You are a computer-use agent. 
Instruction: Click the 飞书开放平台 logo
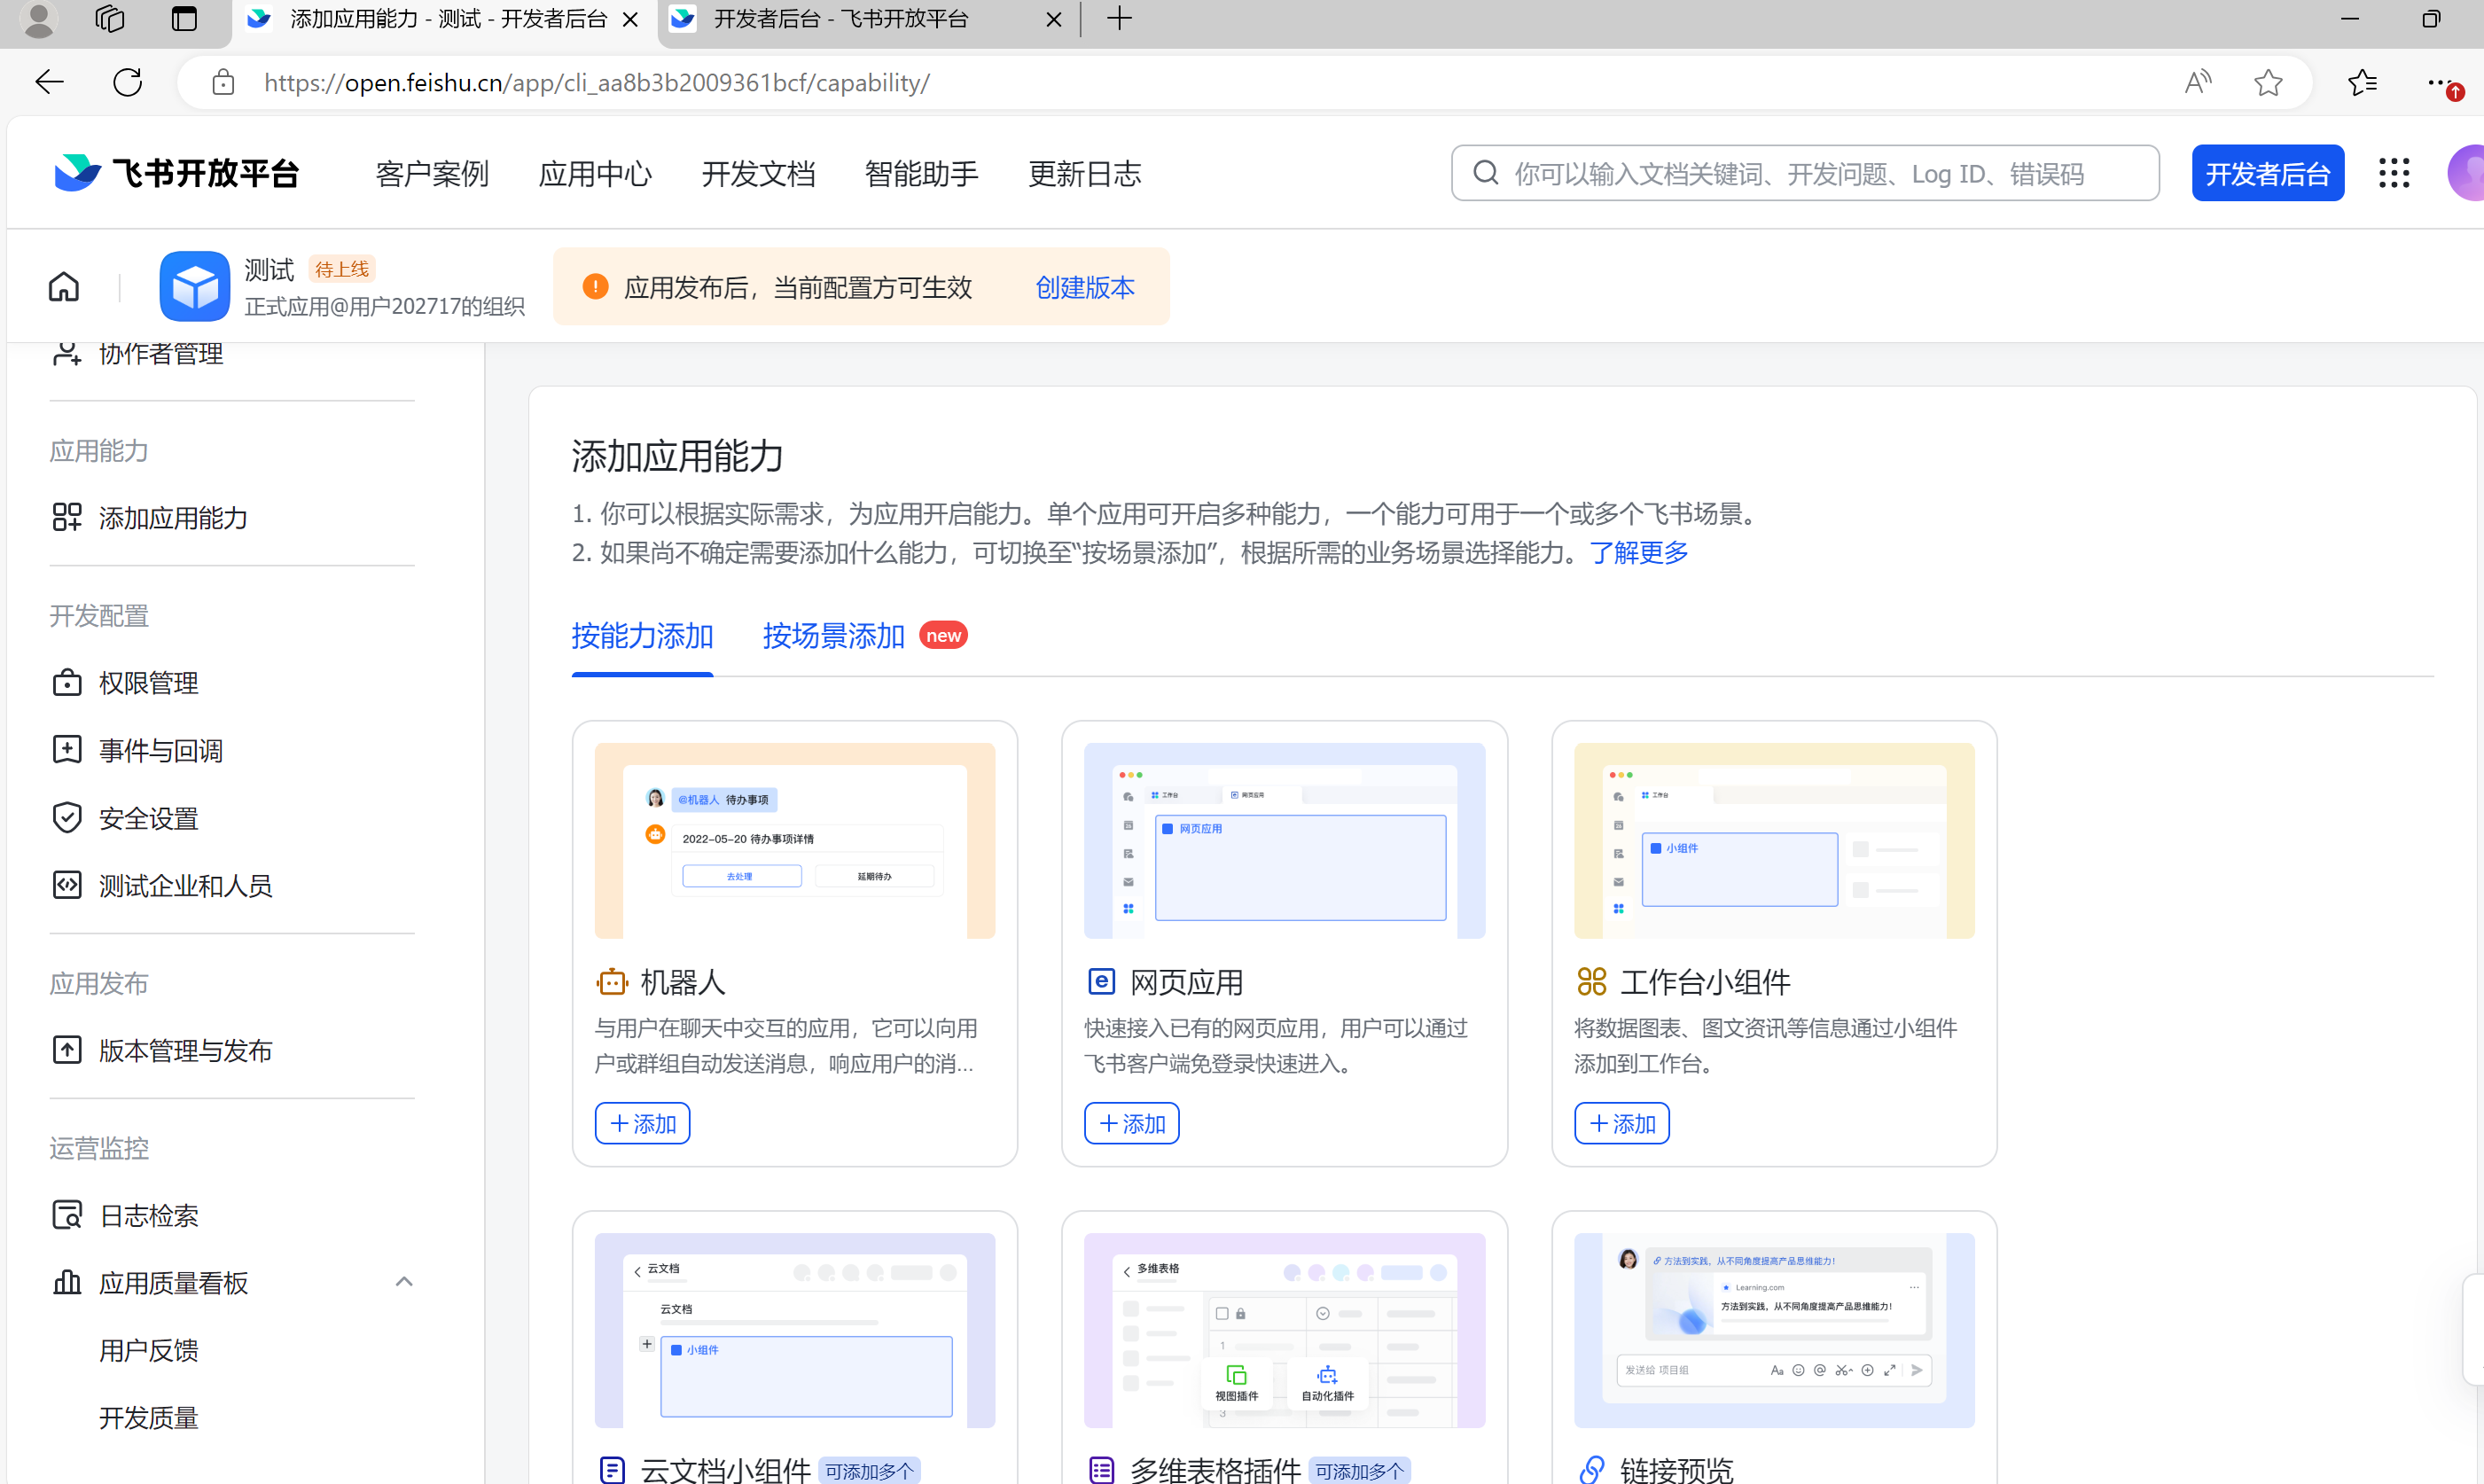click(177, 173)
